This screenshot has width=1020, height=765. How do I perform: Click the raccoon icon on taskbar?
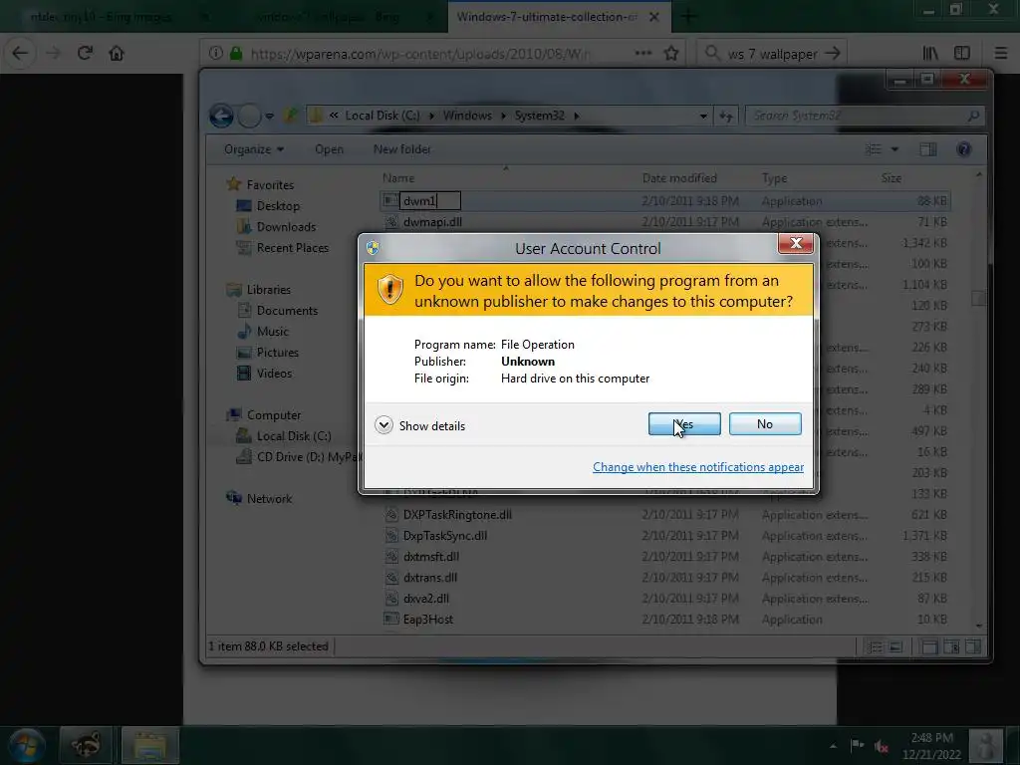86,745
